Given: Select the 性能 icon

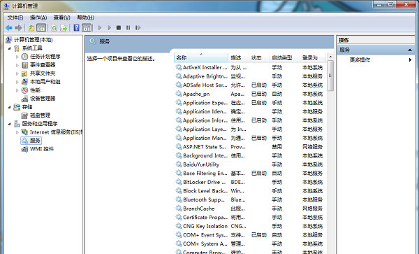Looking at the screenshot, I should (24, 90).
